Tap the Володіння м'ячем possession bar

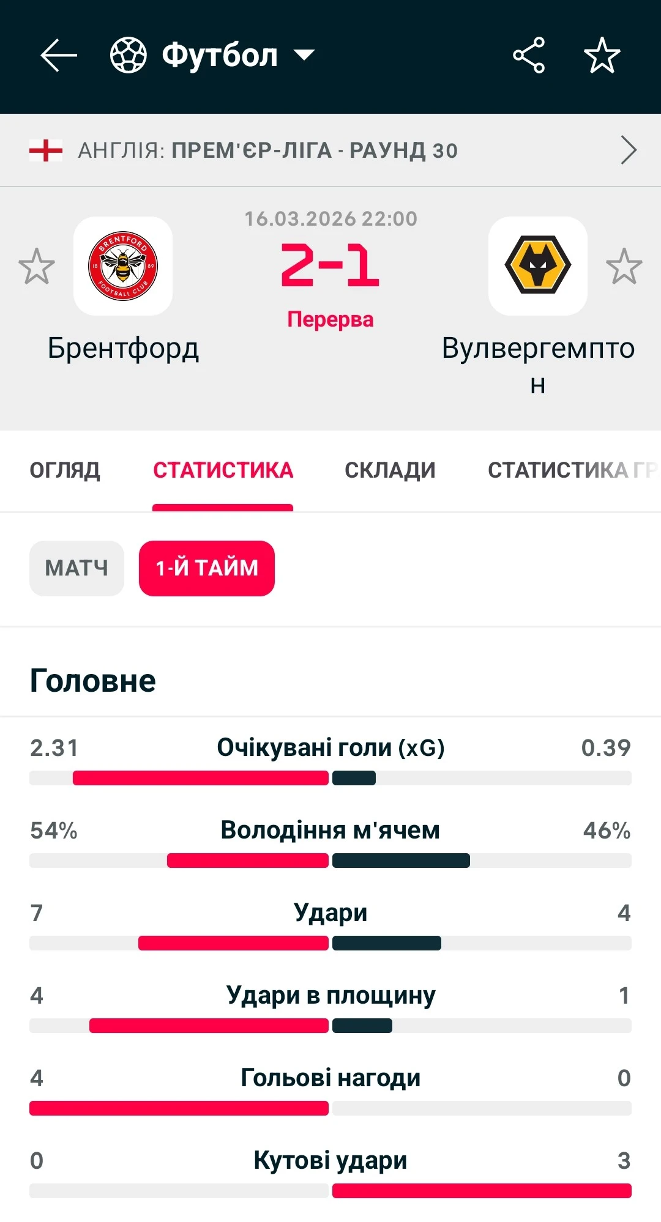coord(330,861)
